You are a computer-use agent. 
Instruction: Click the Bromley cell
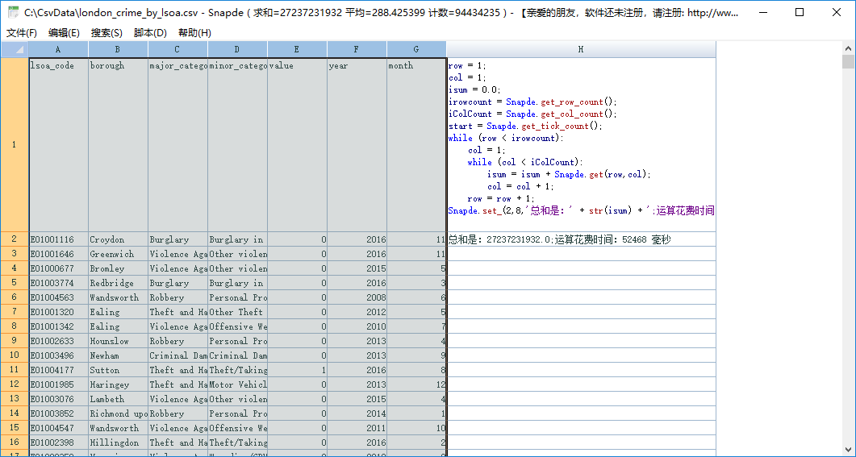[x=118, y=268]
